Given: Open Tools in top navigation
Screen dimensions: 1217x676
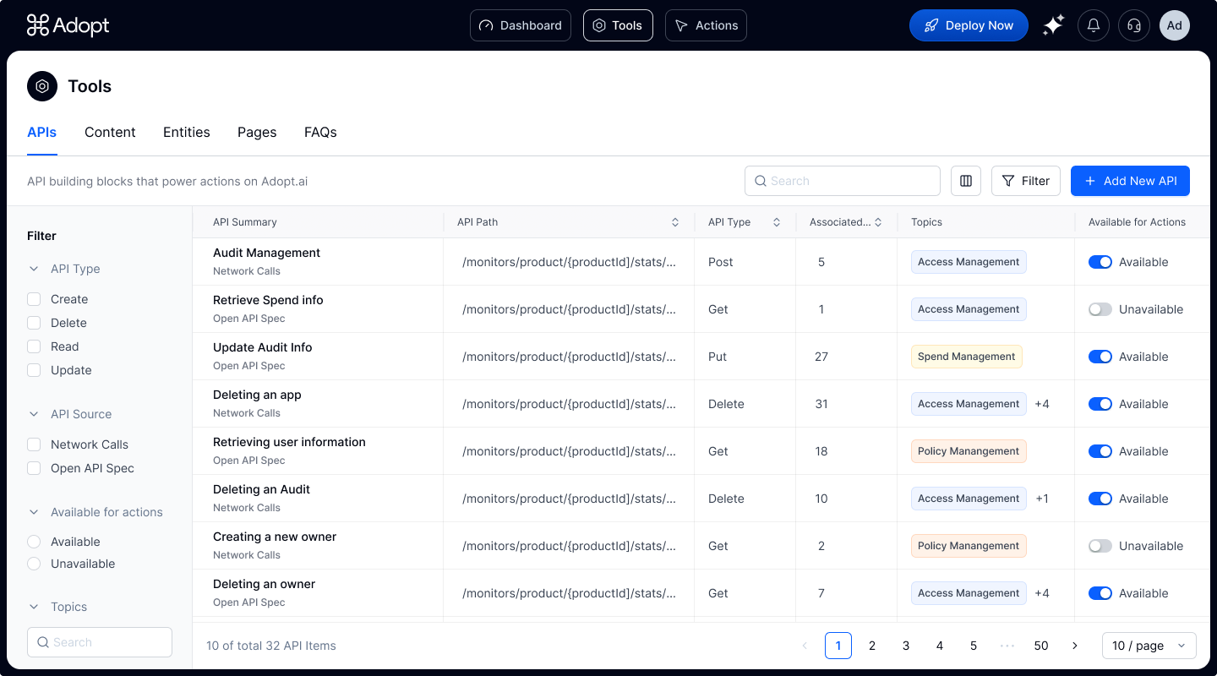Looking at the screenshot, I should (x=618, y=25).
